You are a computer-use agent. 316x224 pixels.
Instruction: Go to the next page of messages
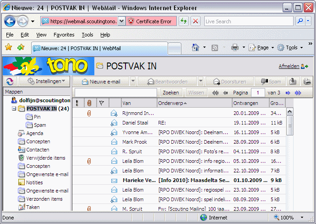pos(288,93)
